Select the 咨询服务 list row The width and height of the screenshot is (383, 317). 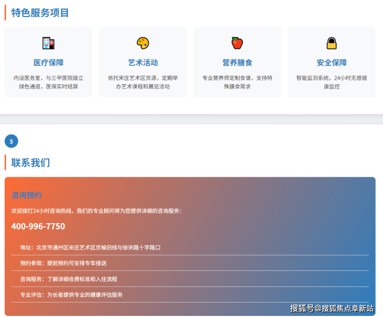(x=68, y=279)
